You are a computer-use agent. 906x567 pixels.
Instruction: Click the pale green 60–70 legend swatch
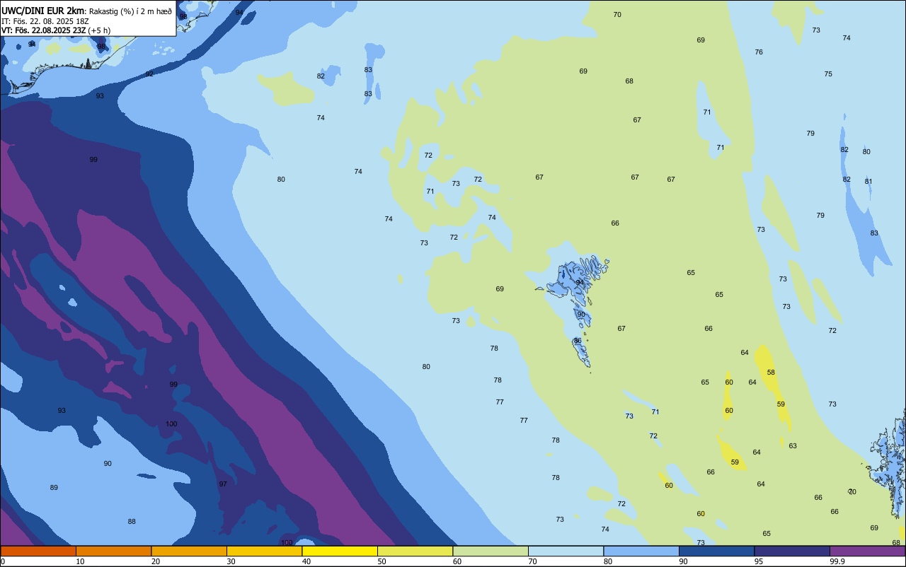pyautogui.click(x=491, y=551)
